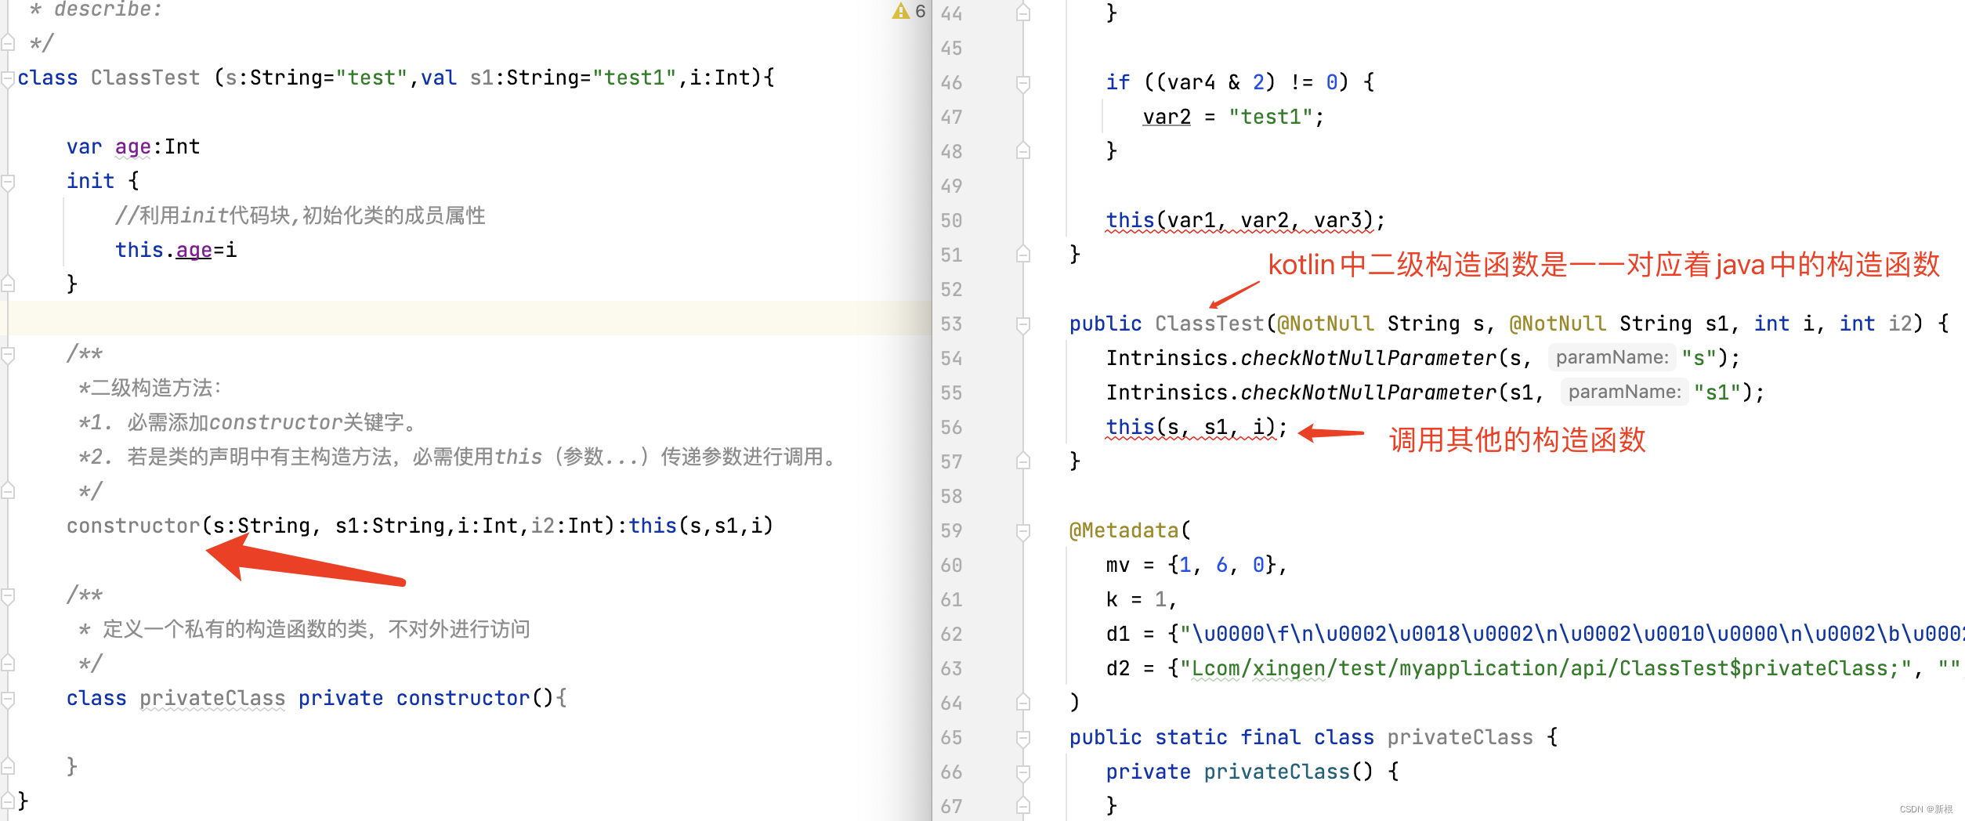Click the init keyword
Screen dimensions: 1965x821
90,181
